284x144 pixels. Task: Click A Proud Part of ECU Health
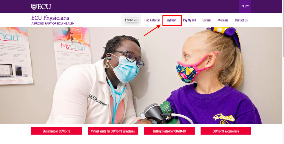53,23
